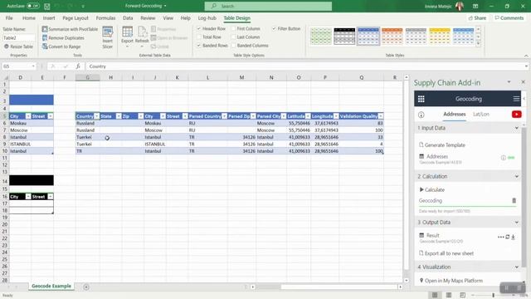The height and width of the screenshot is (299, 531).
Task: Enable the First Column checkbox
Action: [x=233, y=28]
